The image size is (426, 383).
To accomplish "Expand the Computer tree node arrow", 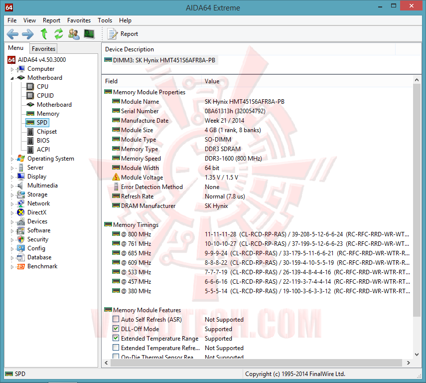I will [12, 69].
